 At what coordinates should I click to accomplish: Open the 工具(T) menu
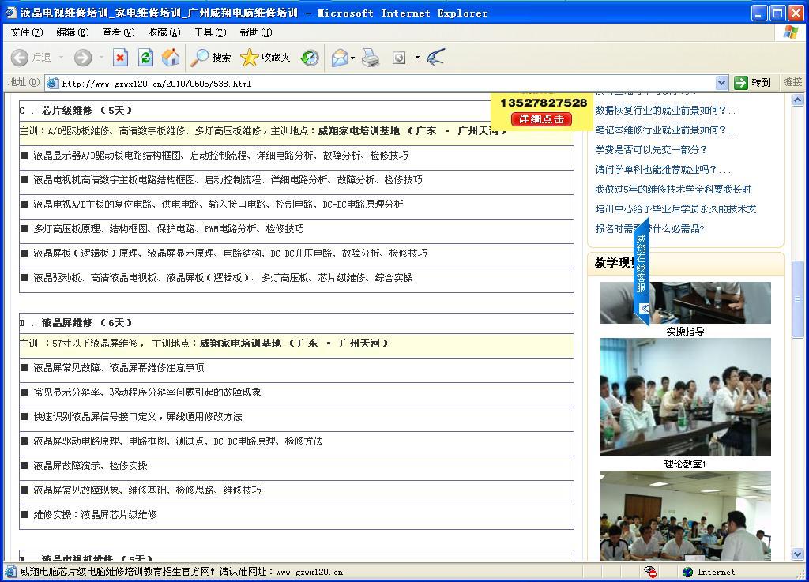209,32
